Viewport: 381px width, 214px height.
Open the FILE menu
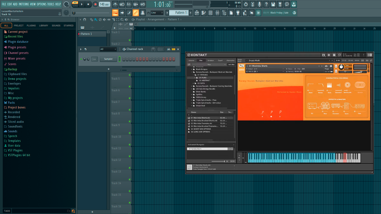4,4
